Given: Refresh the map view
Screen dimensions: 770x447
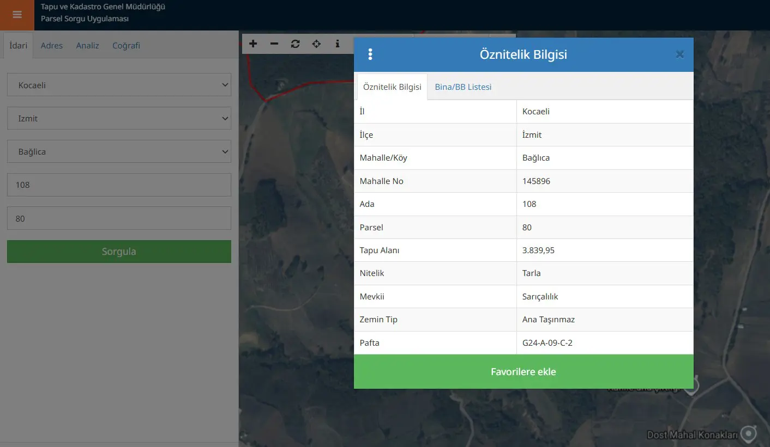Looking at the screenshot, I should pos(295,44).
